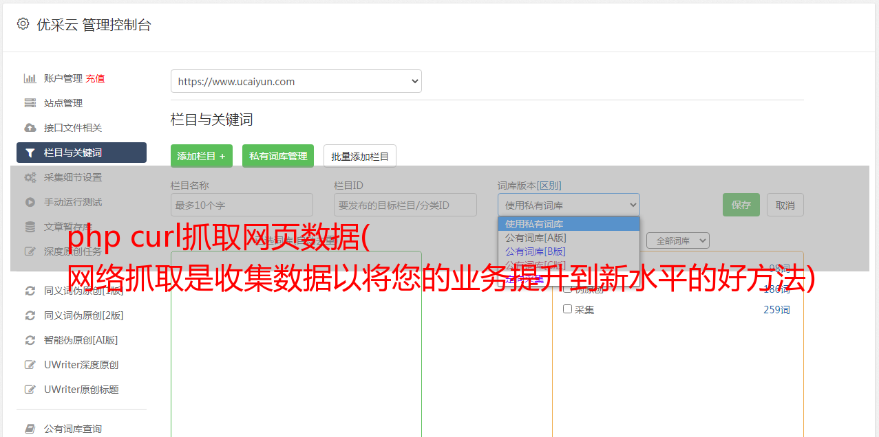Click the book icon next to 公有词库查询
Image resolution: width=879 pixels, height=437 pixels.
pyautogui.click(x=30, y=429)
